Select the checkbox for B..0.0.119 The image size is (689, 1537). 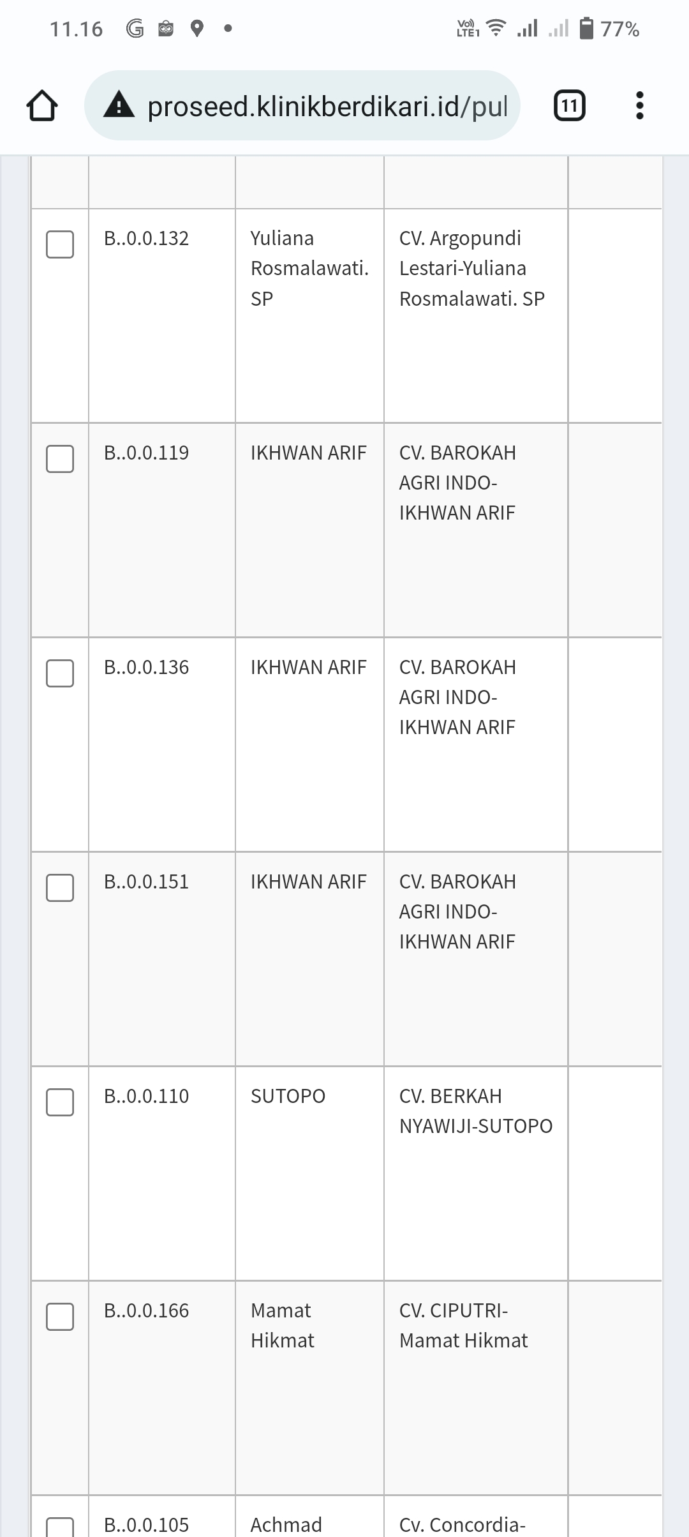60,459
